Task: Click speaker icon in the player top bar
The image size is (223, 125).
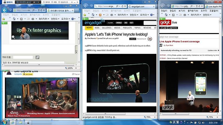Action: [x=34, y=2]
